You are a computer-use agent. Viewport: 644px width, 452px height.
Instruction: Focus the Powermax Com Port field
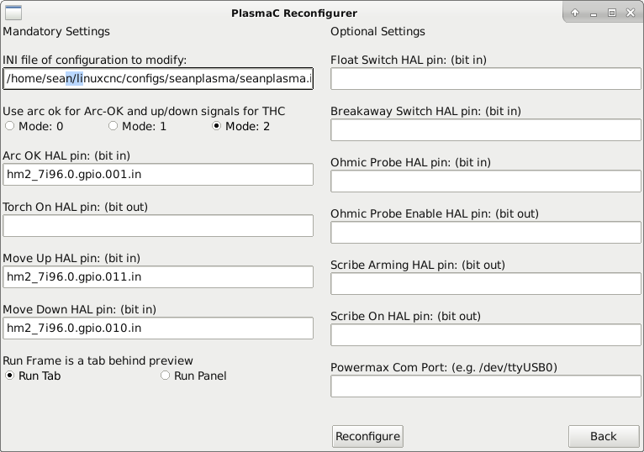tap(485, 386)
